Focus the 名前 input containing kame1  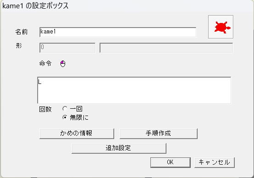(x=118, y=32)
